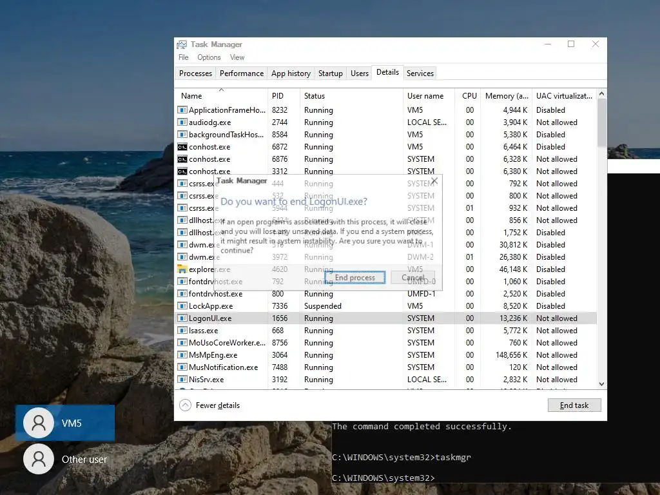660x495 pixels.
Task: Switch to the Services tab
Action: tap(420, 73)
